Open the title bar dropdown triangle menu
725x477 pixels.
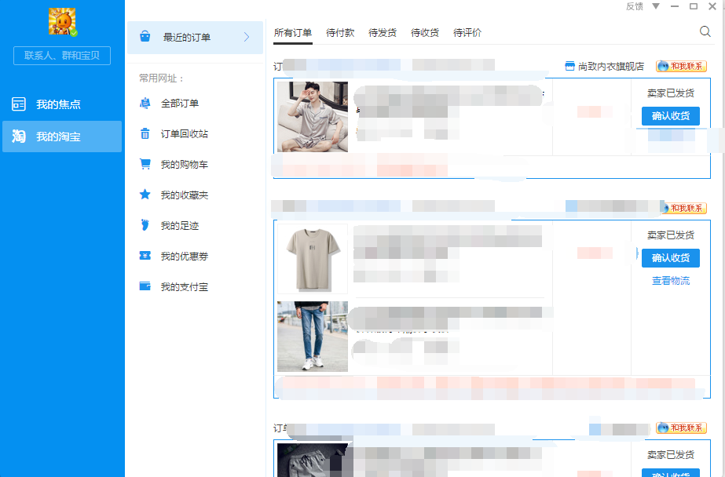(656, 6)
